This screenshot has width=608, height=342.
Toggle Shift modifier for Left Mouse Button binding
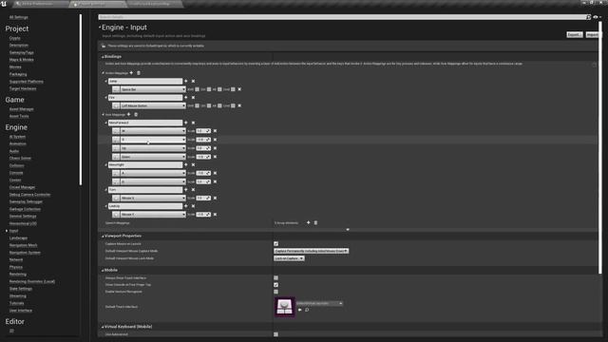[197, 105]
